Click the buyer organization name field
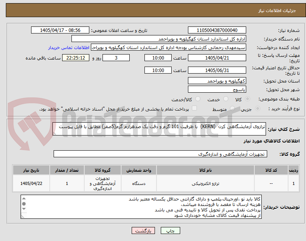The image size is (306, 241). (159, 39)
